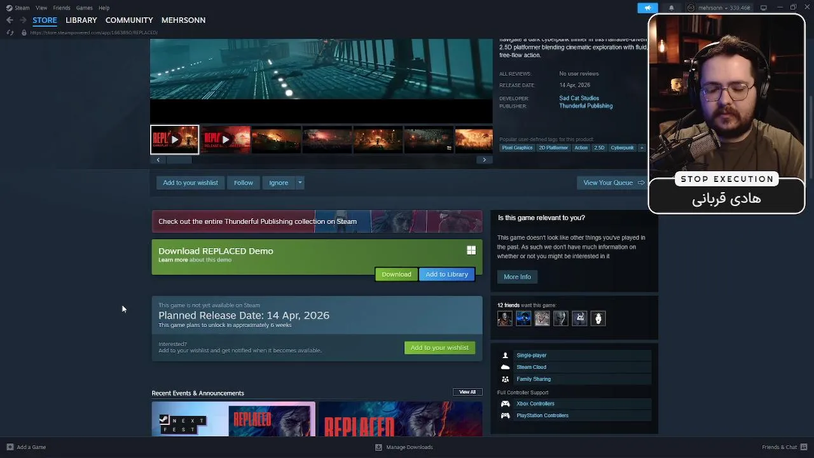This screenshot has height=458, width=814.
Task: Click the Single-player person icon
Action: pos(506,356)
